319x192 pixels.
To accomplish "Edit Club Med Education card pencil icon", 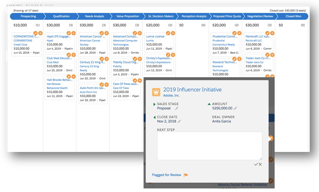I will pos(68,55).
